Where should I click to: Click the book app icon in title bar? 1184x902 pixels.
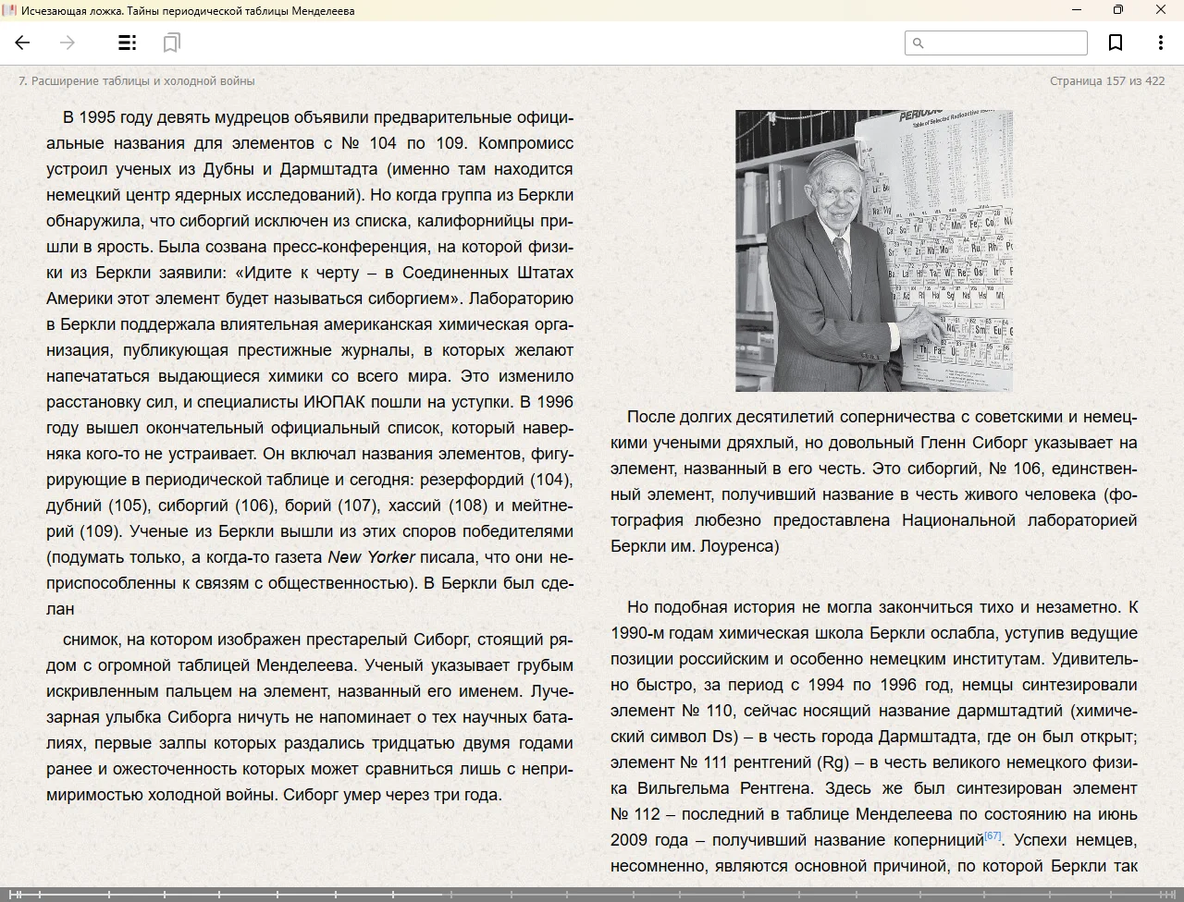pos(9,10)
